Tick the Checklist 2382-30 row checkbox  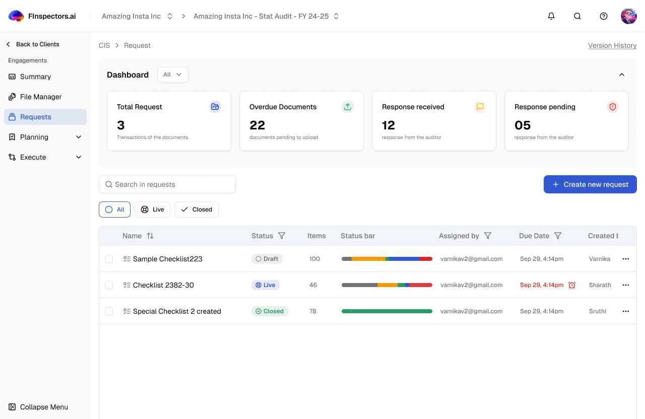pyautogui.click(x=109, y=285)
